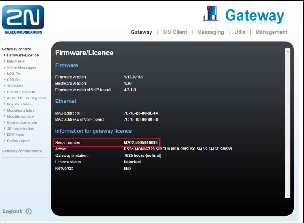Open ISDN lines page

16,135
